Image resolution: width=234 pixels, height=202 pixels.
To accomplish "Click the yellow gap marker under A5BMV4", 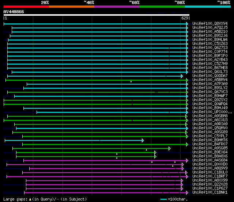I will click(131, 81).
